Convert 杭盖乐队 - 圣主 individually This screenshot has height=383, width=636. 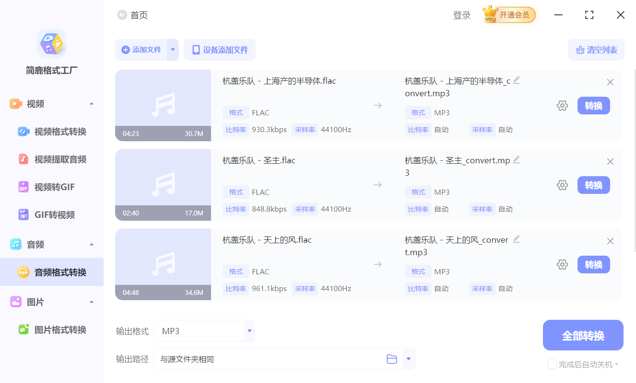point(593,185)
